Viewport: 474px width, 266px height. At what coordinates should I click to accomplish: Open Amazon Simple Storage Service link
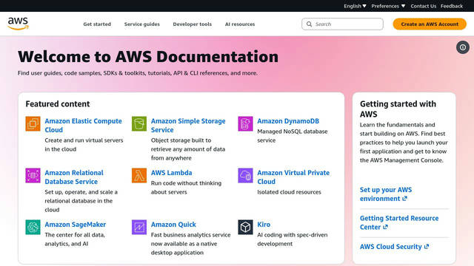[188, 126]
